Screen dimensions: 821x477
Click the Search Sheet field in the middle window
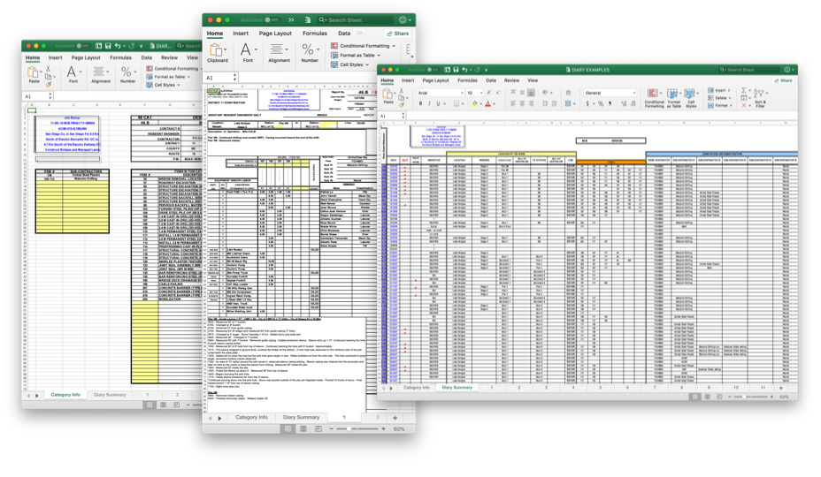(x=356, y=19)
